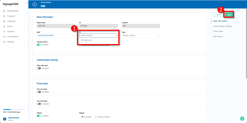Choose 192.168.8.100 from the IP list
This screenshot has width=247, height=123.
pos(86,40)
